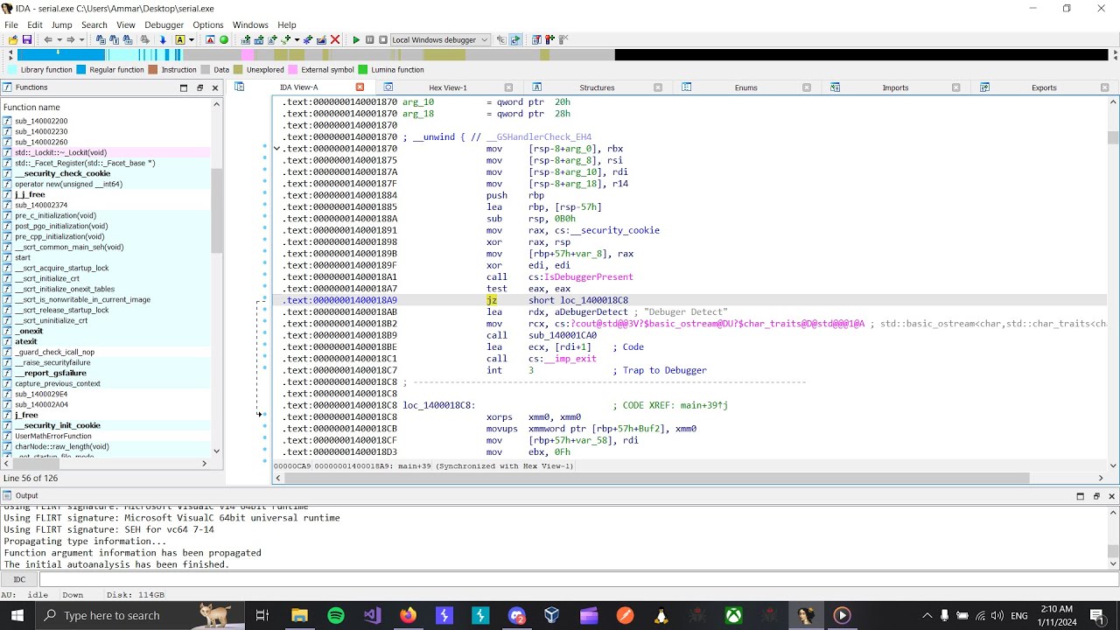Click the sub_140001CA0 call target
This screenshot has height=630, width=1120.
[563, 335]
